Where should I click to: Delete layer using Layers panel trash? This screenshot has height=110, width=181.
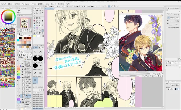pyautogui.click(x=31, y=57)
